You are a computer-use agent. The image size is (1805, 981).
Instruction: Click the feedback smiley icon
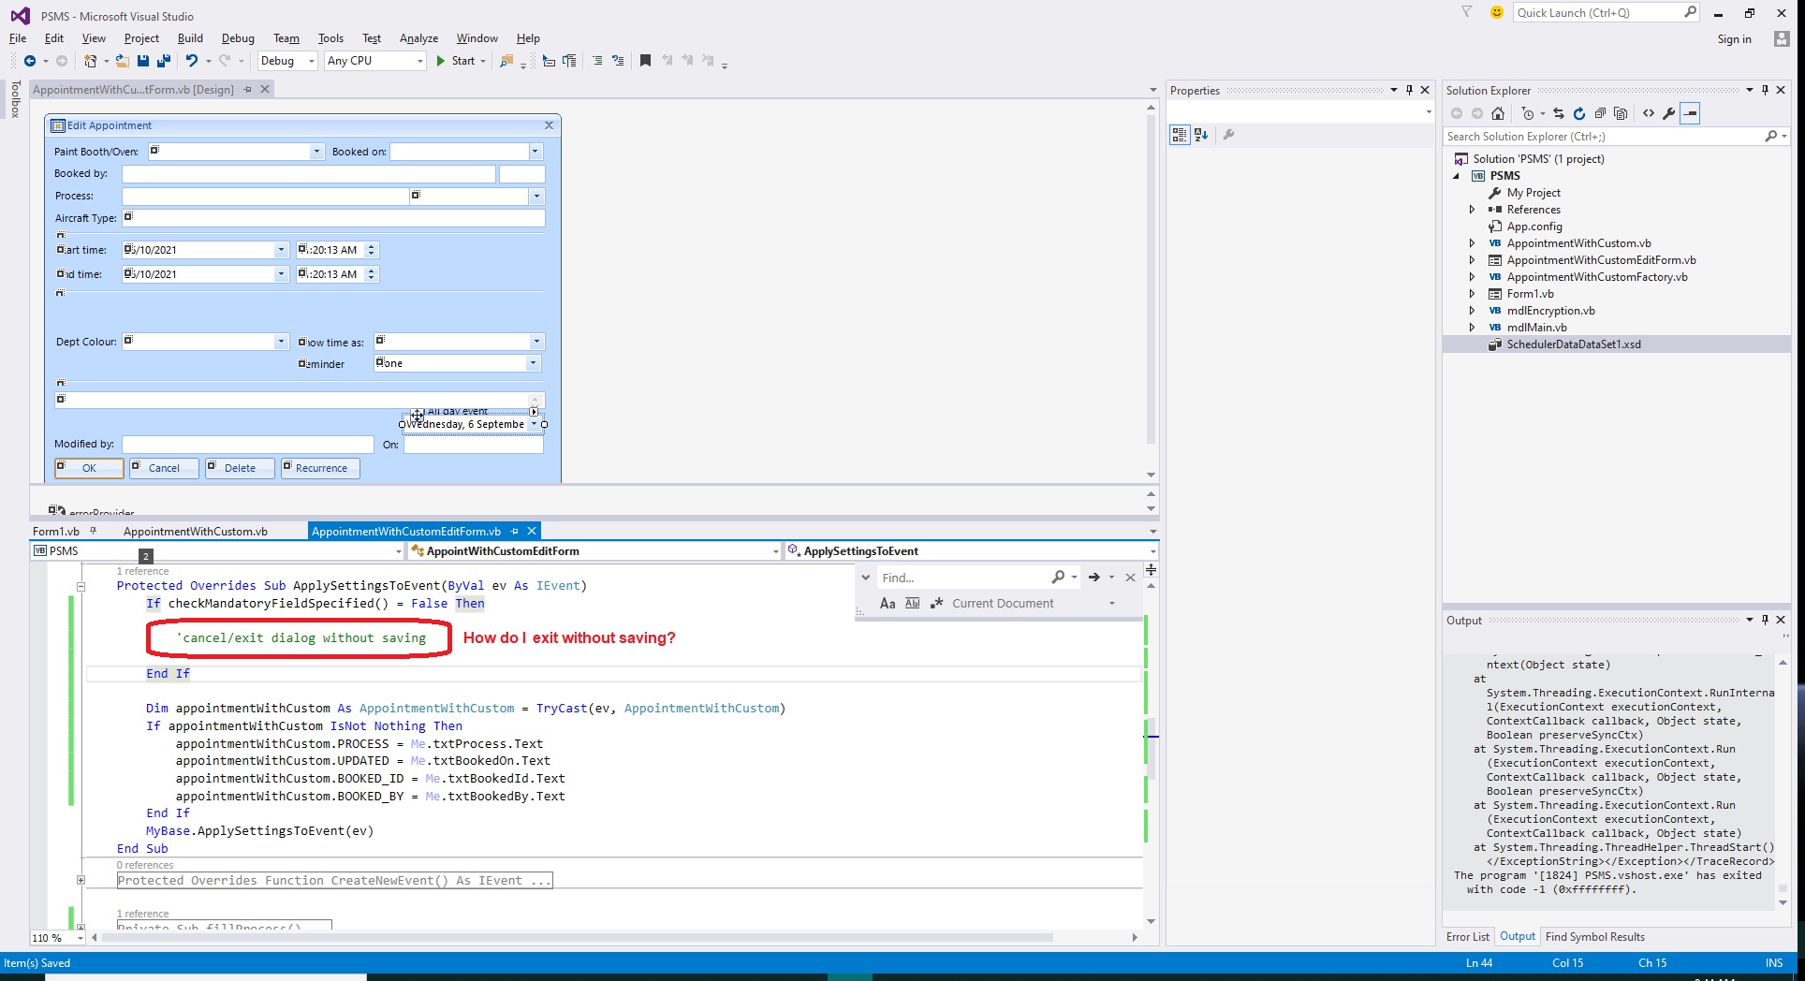1497,12
